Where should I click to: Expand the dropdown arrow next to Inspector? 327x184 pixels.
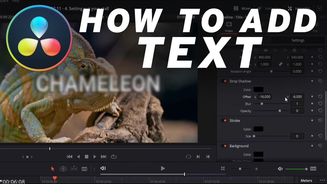point(319,8)
